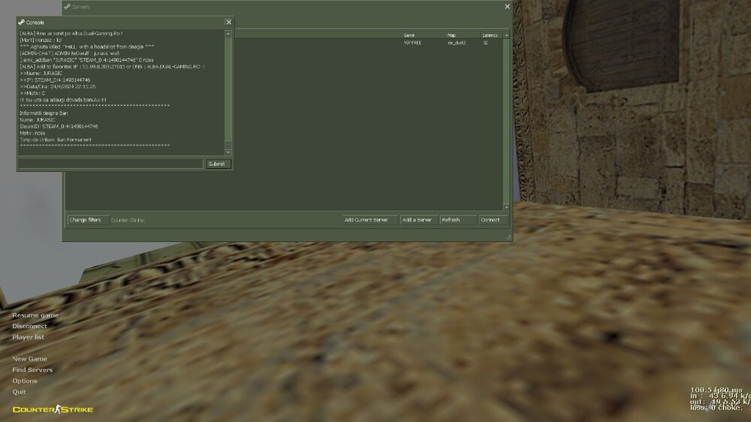Click the Counter-Strike logo

[x=53, y=409]
